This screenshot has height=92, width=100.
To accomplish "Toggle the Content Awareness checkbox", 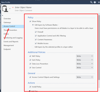I will (x=36, y=40).
